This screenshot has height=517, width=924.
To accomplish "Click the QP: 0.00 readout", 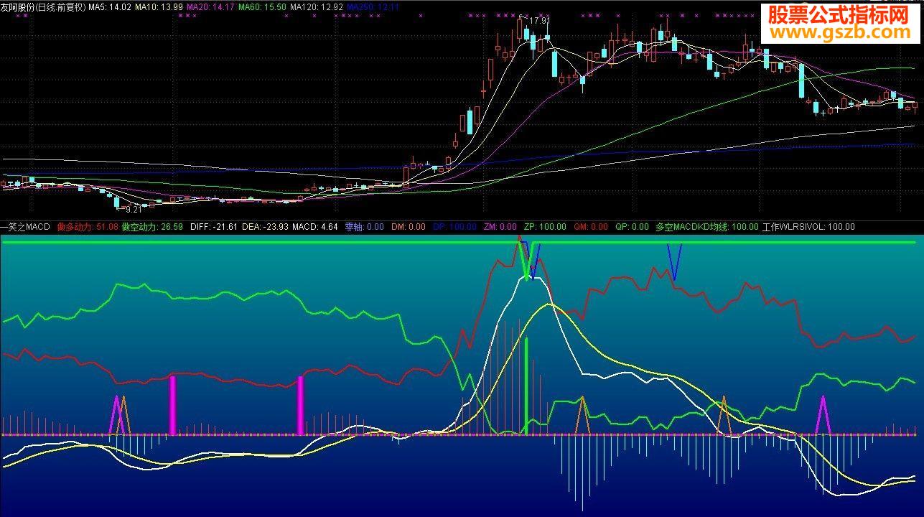I will click(x=632, y=227).
